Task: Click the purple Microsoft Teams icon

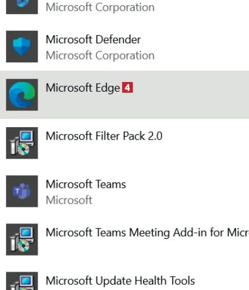Action: tap(22, 191)
